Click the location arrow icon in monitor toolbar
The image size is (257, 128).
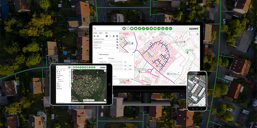[x=151, y=28]
